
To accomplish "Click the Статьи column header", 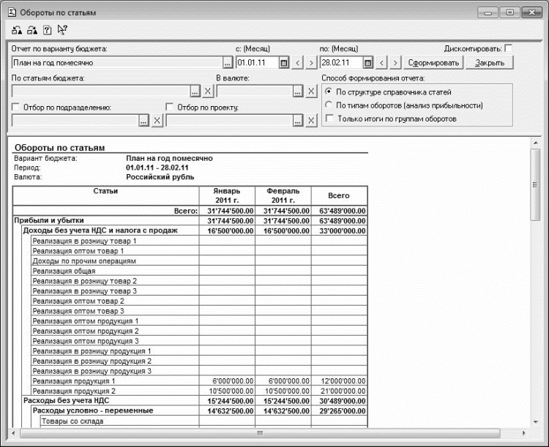I will coord(105,195).
